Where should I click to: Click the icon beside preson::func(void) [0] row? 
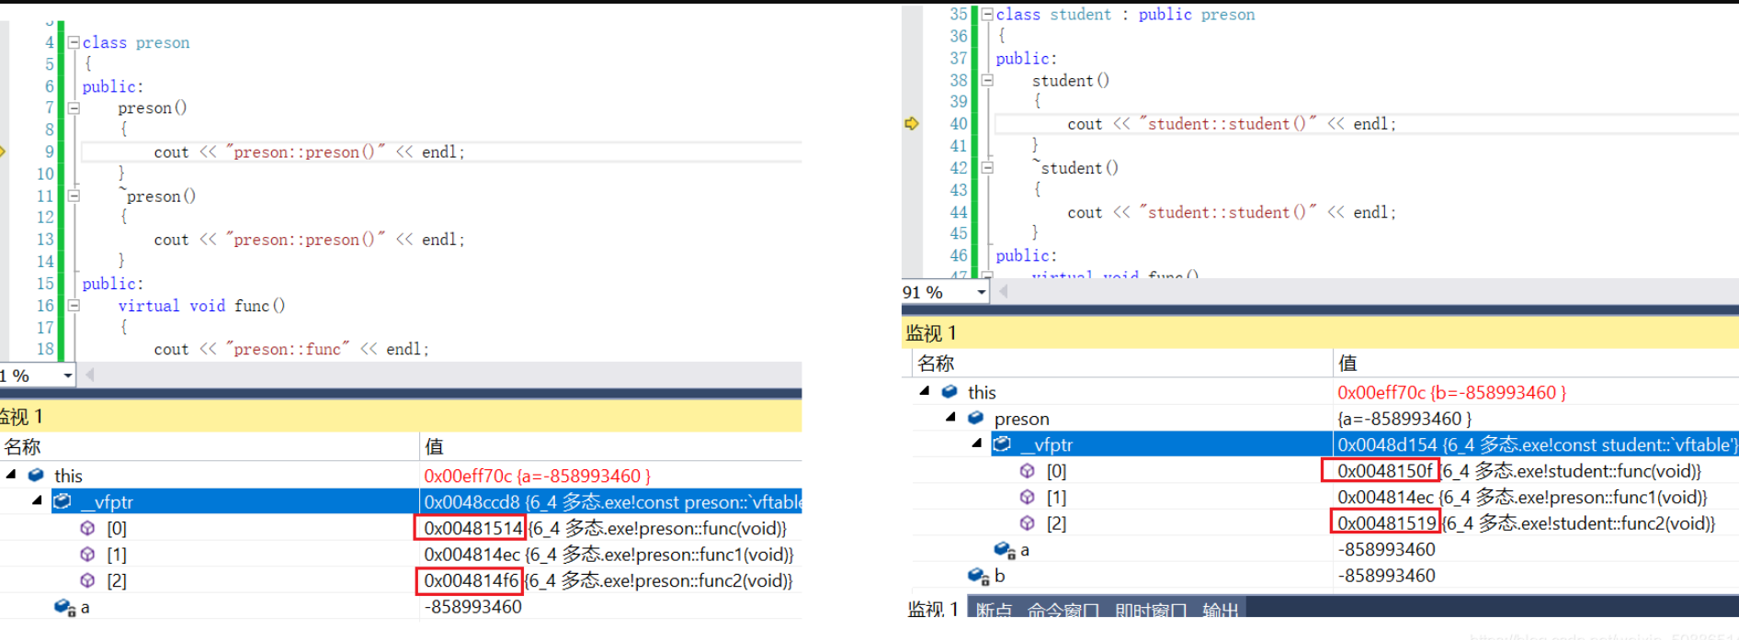(87, 528)
